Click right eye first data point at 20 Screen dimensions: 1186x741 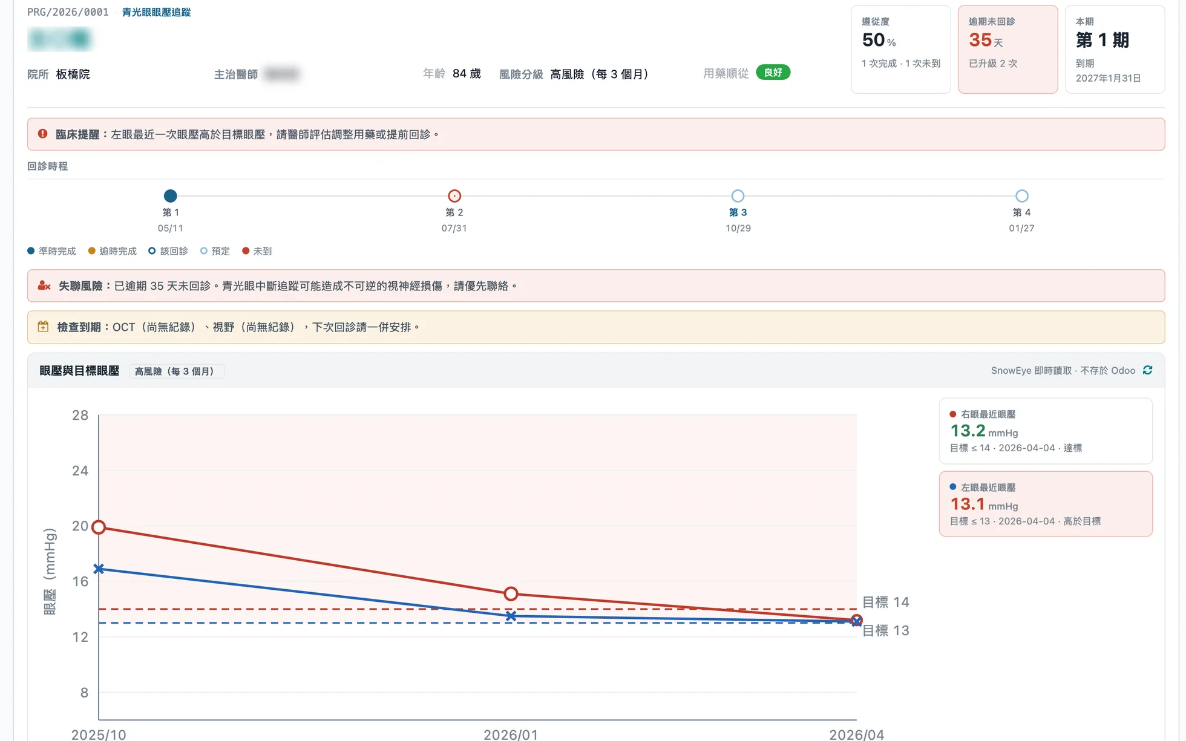(x=99, y=527)
